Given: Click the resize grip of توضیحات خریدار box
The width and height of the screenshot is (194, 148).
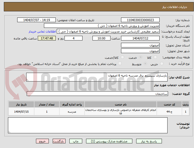Looking at the screenshot, I should point(9,132).
